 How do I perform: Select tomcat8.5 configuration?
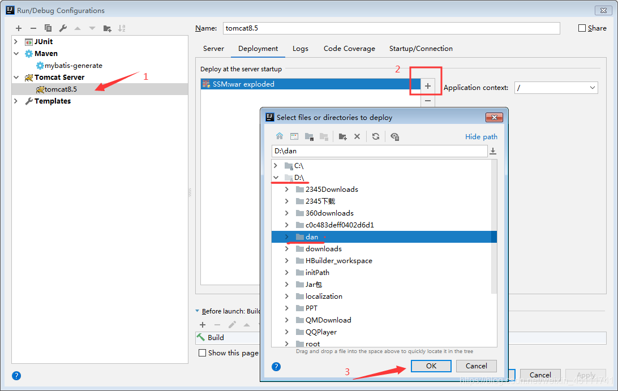100,89
